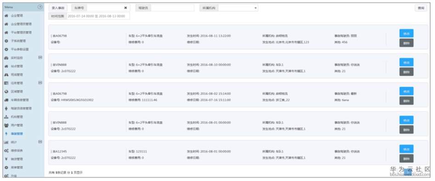The width and height of the screenshot is (435, 181).
Task: Click gray delete button for 2016-08-02 record
Action: pyautogui.click(x=407, y=101)
